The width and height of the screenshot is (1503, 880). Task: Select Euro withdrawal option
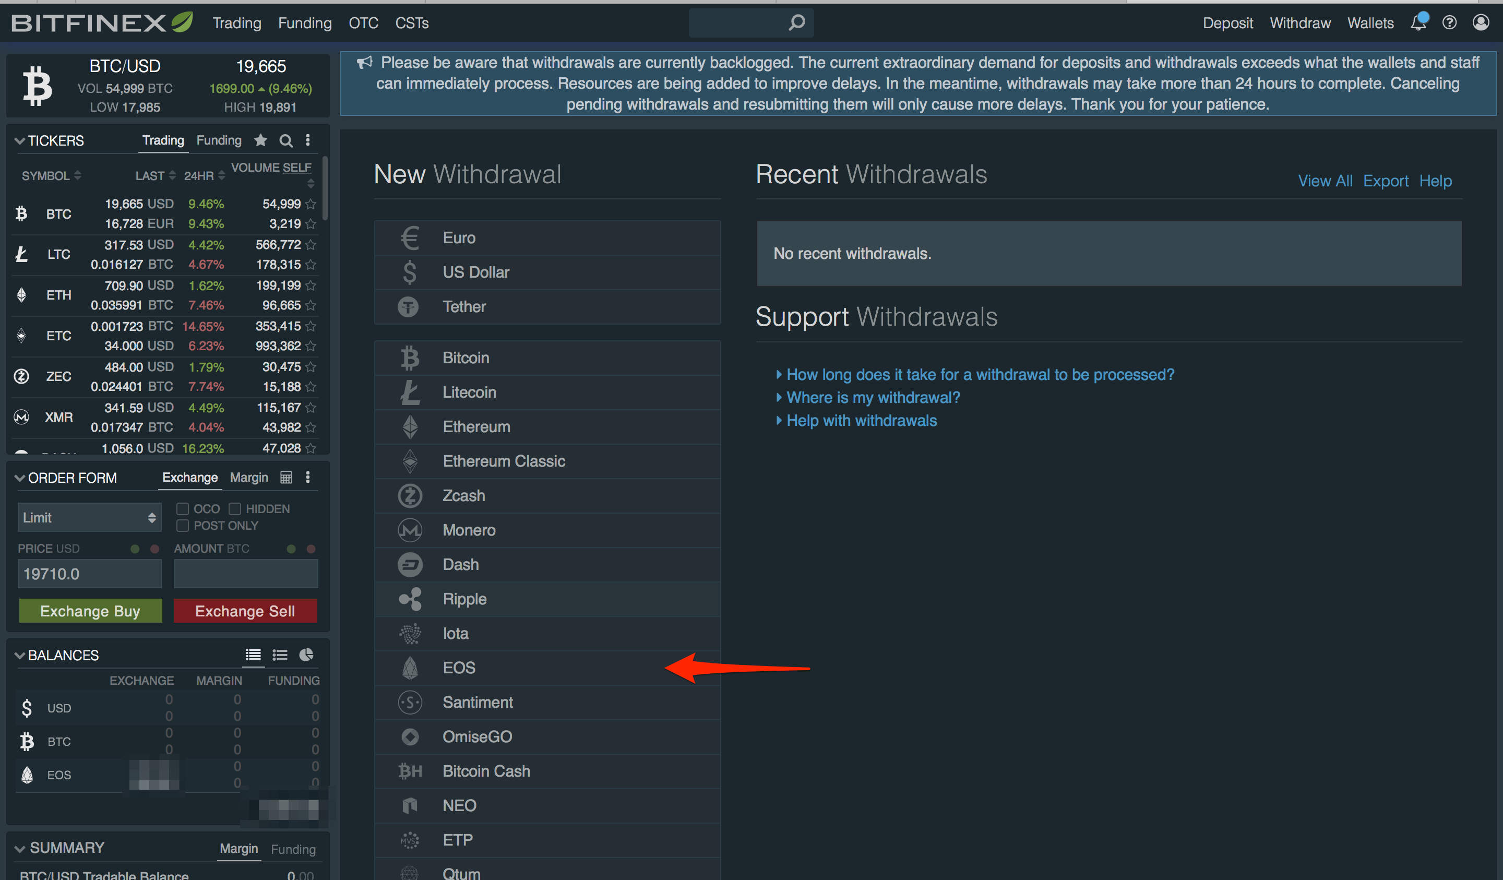click(x=547, y=237)
